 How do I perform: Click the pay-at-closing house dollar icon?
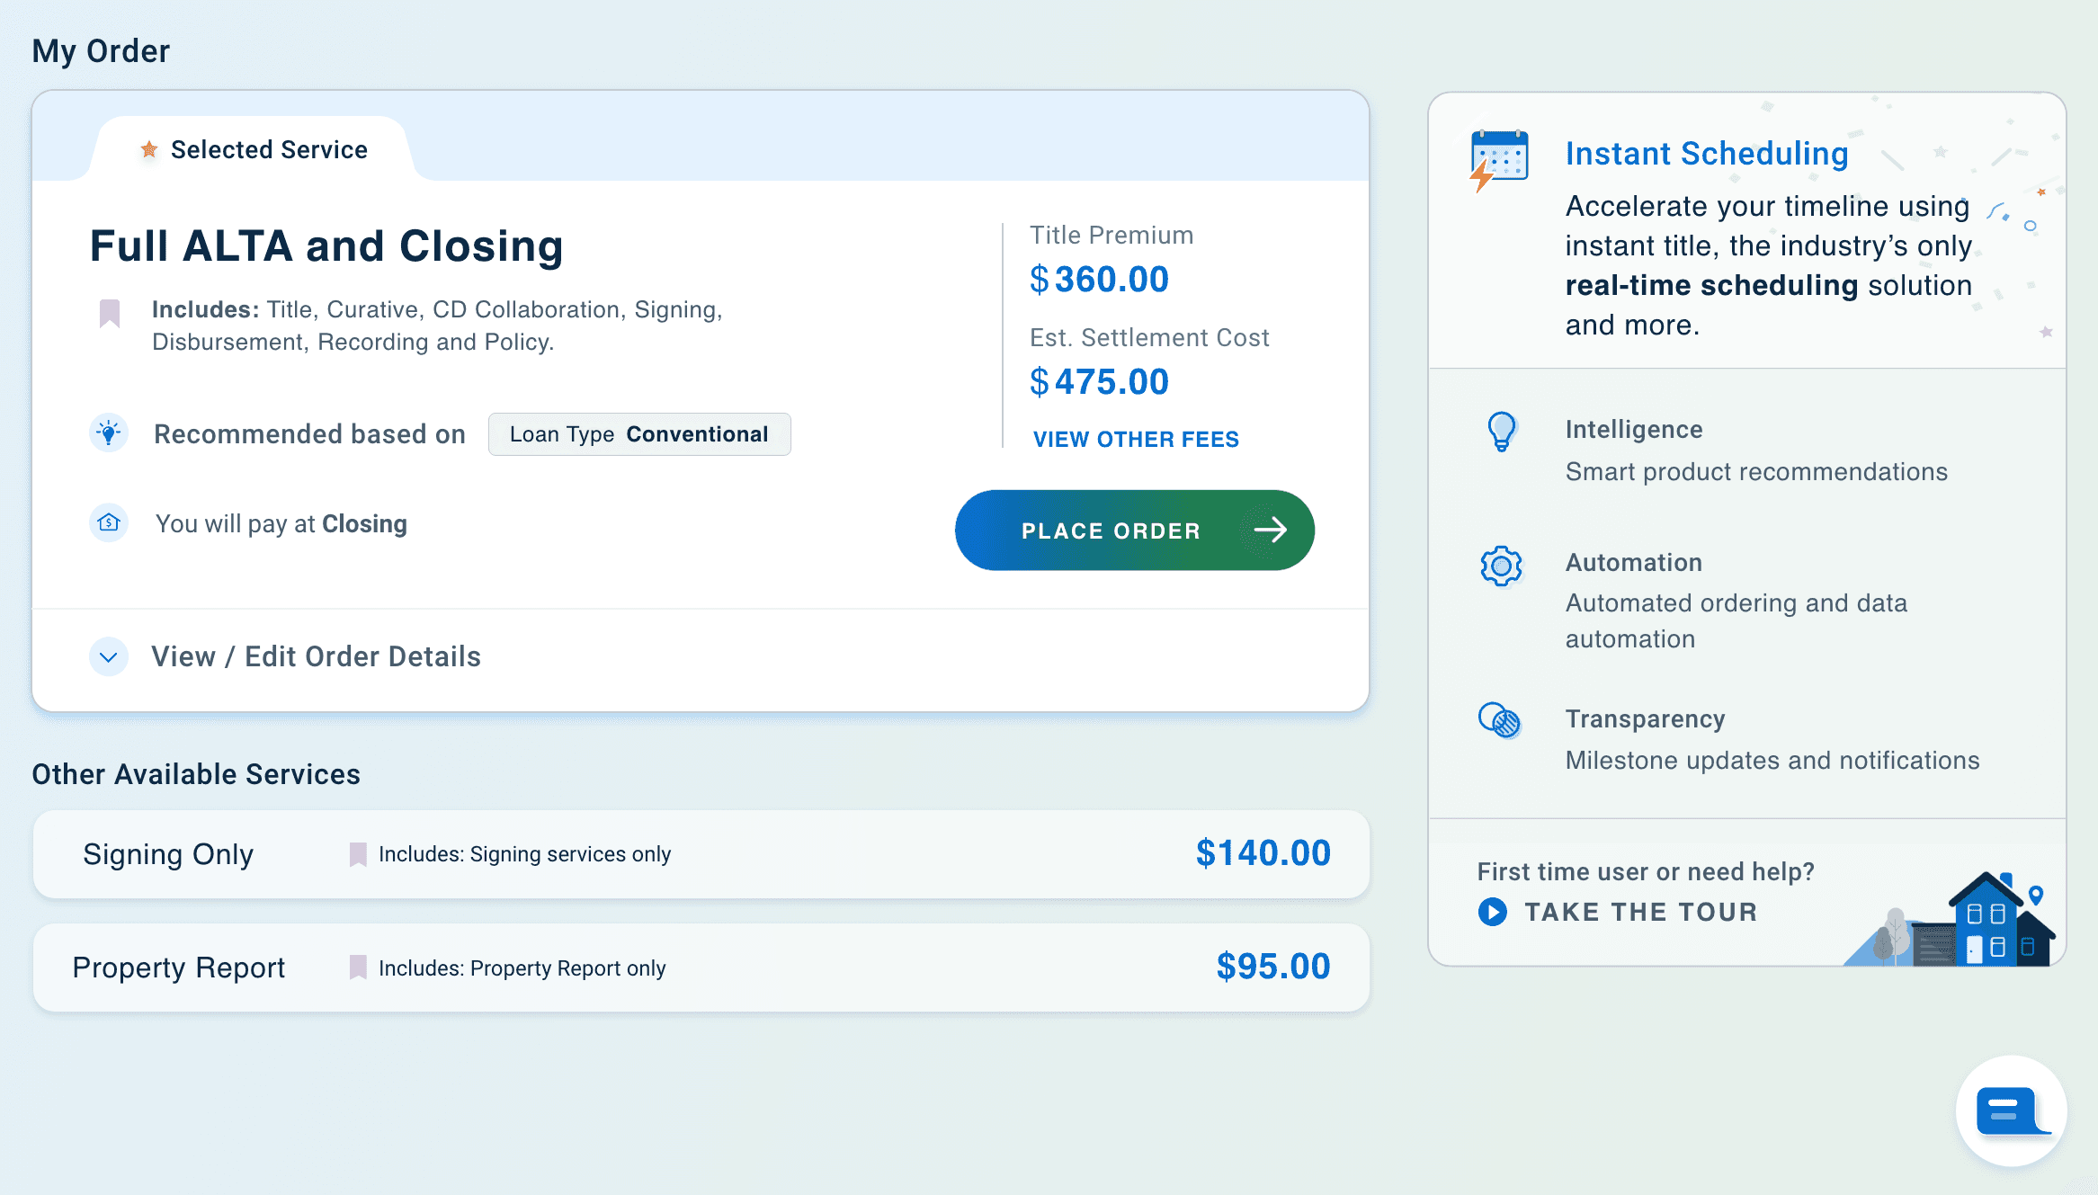109,522
